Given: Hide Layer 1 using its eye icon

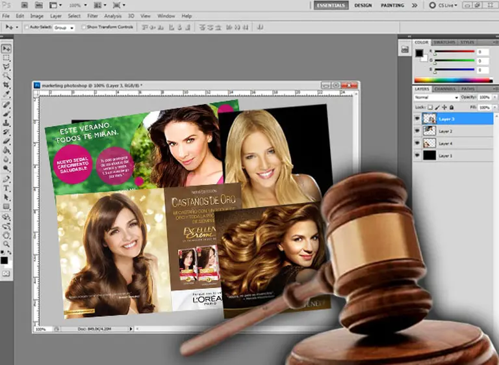Looking at the screenshot, I should [x=417, y=155].
